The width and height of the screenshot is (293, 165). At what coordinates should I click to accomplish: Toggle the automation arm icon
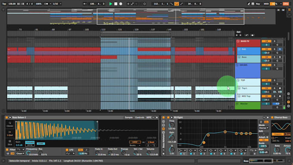pyautogui.click(x=132, y=4)
